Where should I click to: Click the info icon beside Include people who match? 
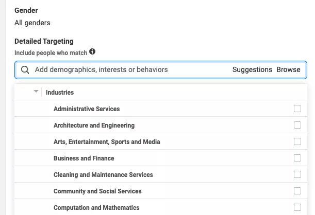(92, 52)
